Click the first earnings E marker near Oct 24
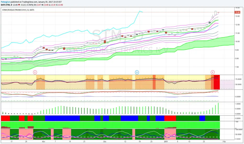Viewport: 244px width, 144px height. pyautogui.click(x=35, y=72)
